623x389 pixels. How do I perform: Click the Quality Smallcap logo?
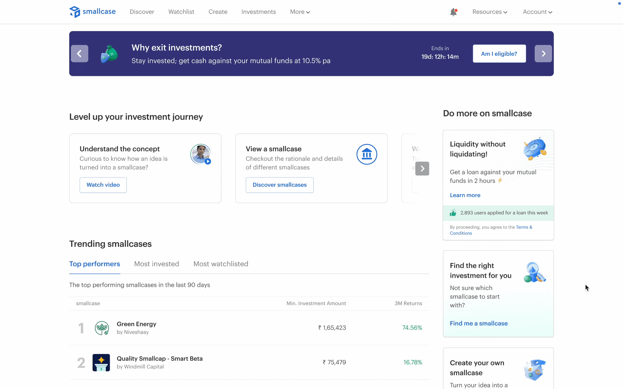point(101,363)
